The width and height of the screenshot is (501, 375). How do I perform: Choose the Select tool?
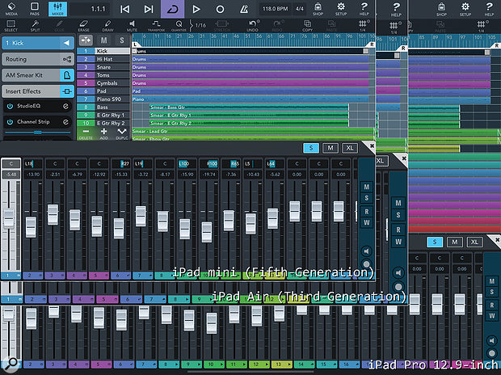[x=11, y=26]
